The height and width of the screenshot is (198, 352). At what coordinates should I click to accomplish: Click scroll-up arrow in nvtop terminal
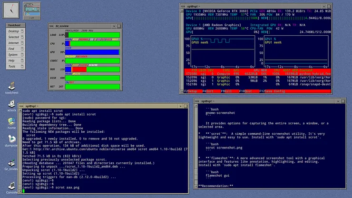(x=182, y=11)
